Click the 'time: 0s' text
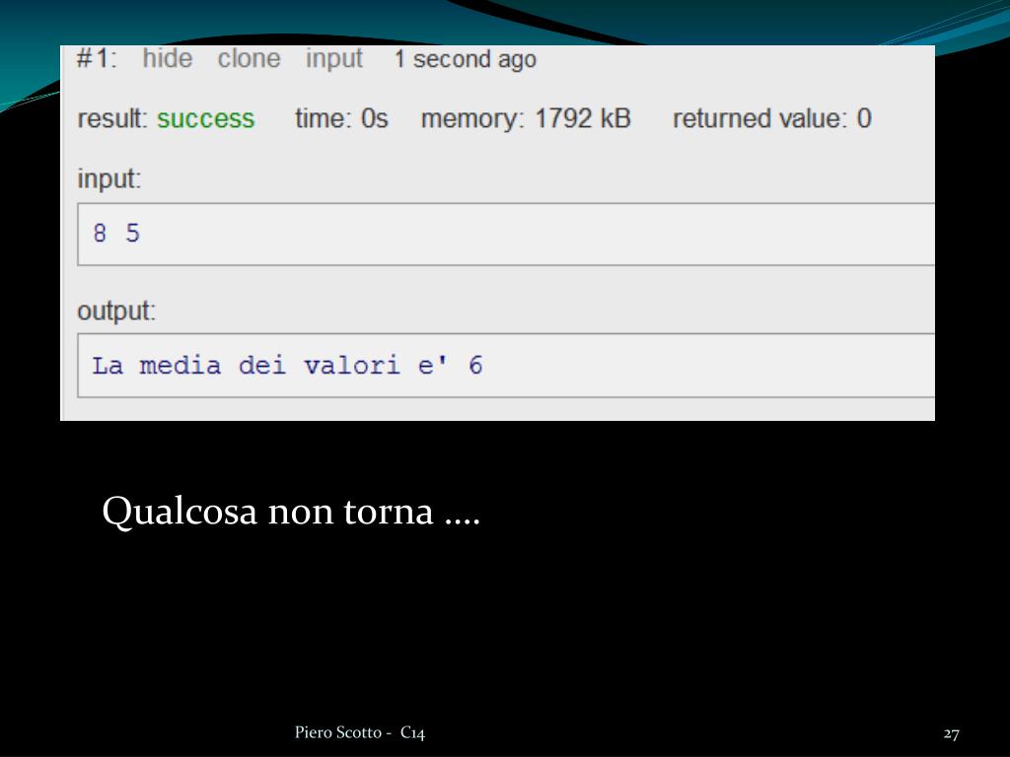 click(341, 118)
